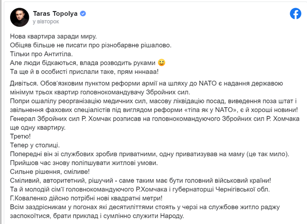Click the text 'Сильне рішення, сміливе!'
307x224 pixels.
50,172
